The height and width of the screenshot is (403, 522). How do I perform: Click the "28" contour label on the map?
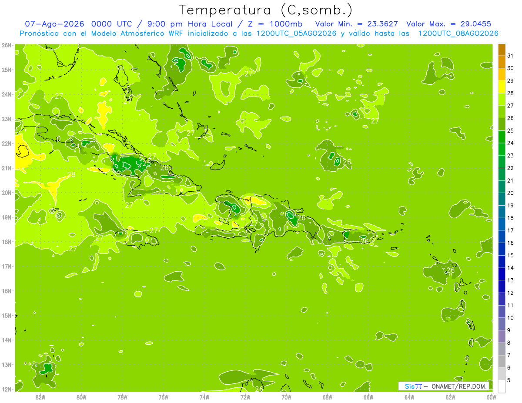pos(71,175)
